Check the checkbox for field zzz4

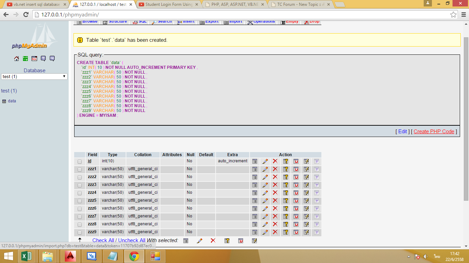point(80,193)
